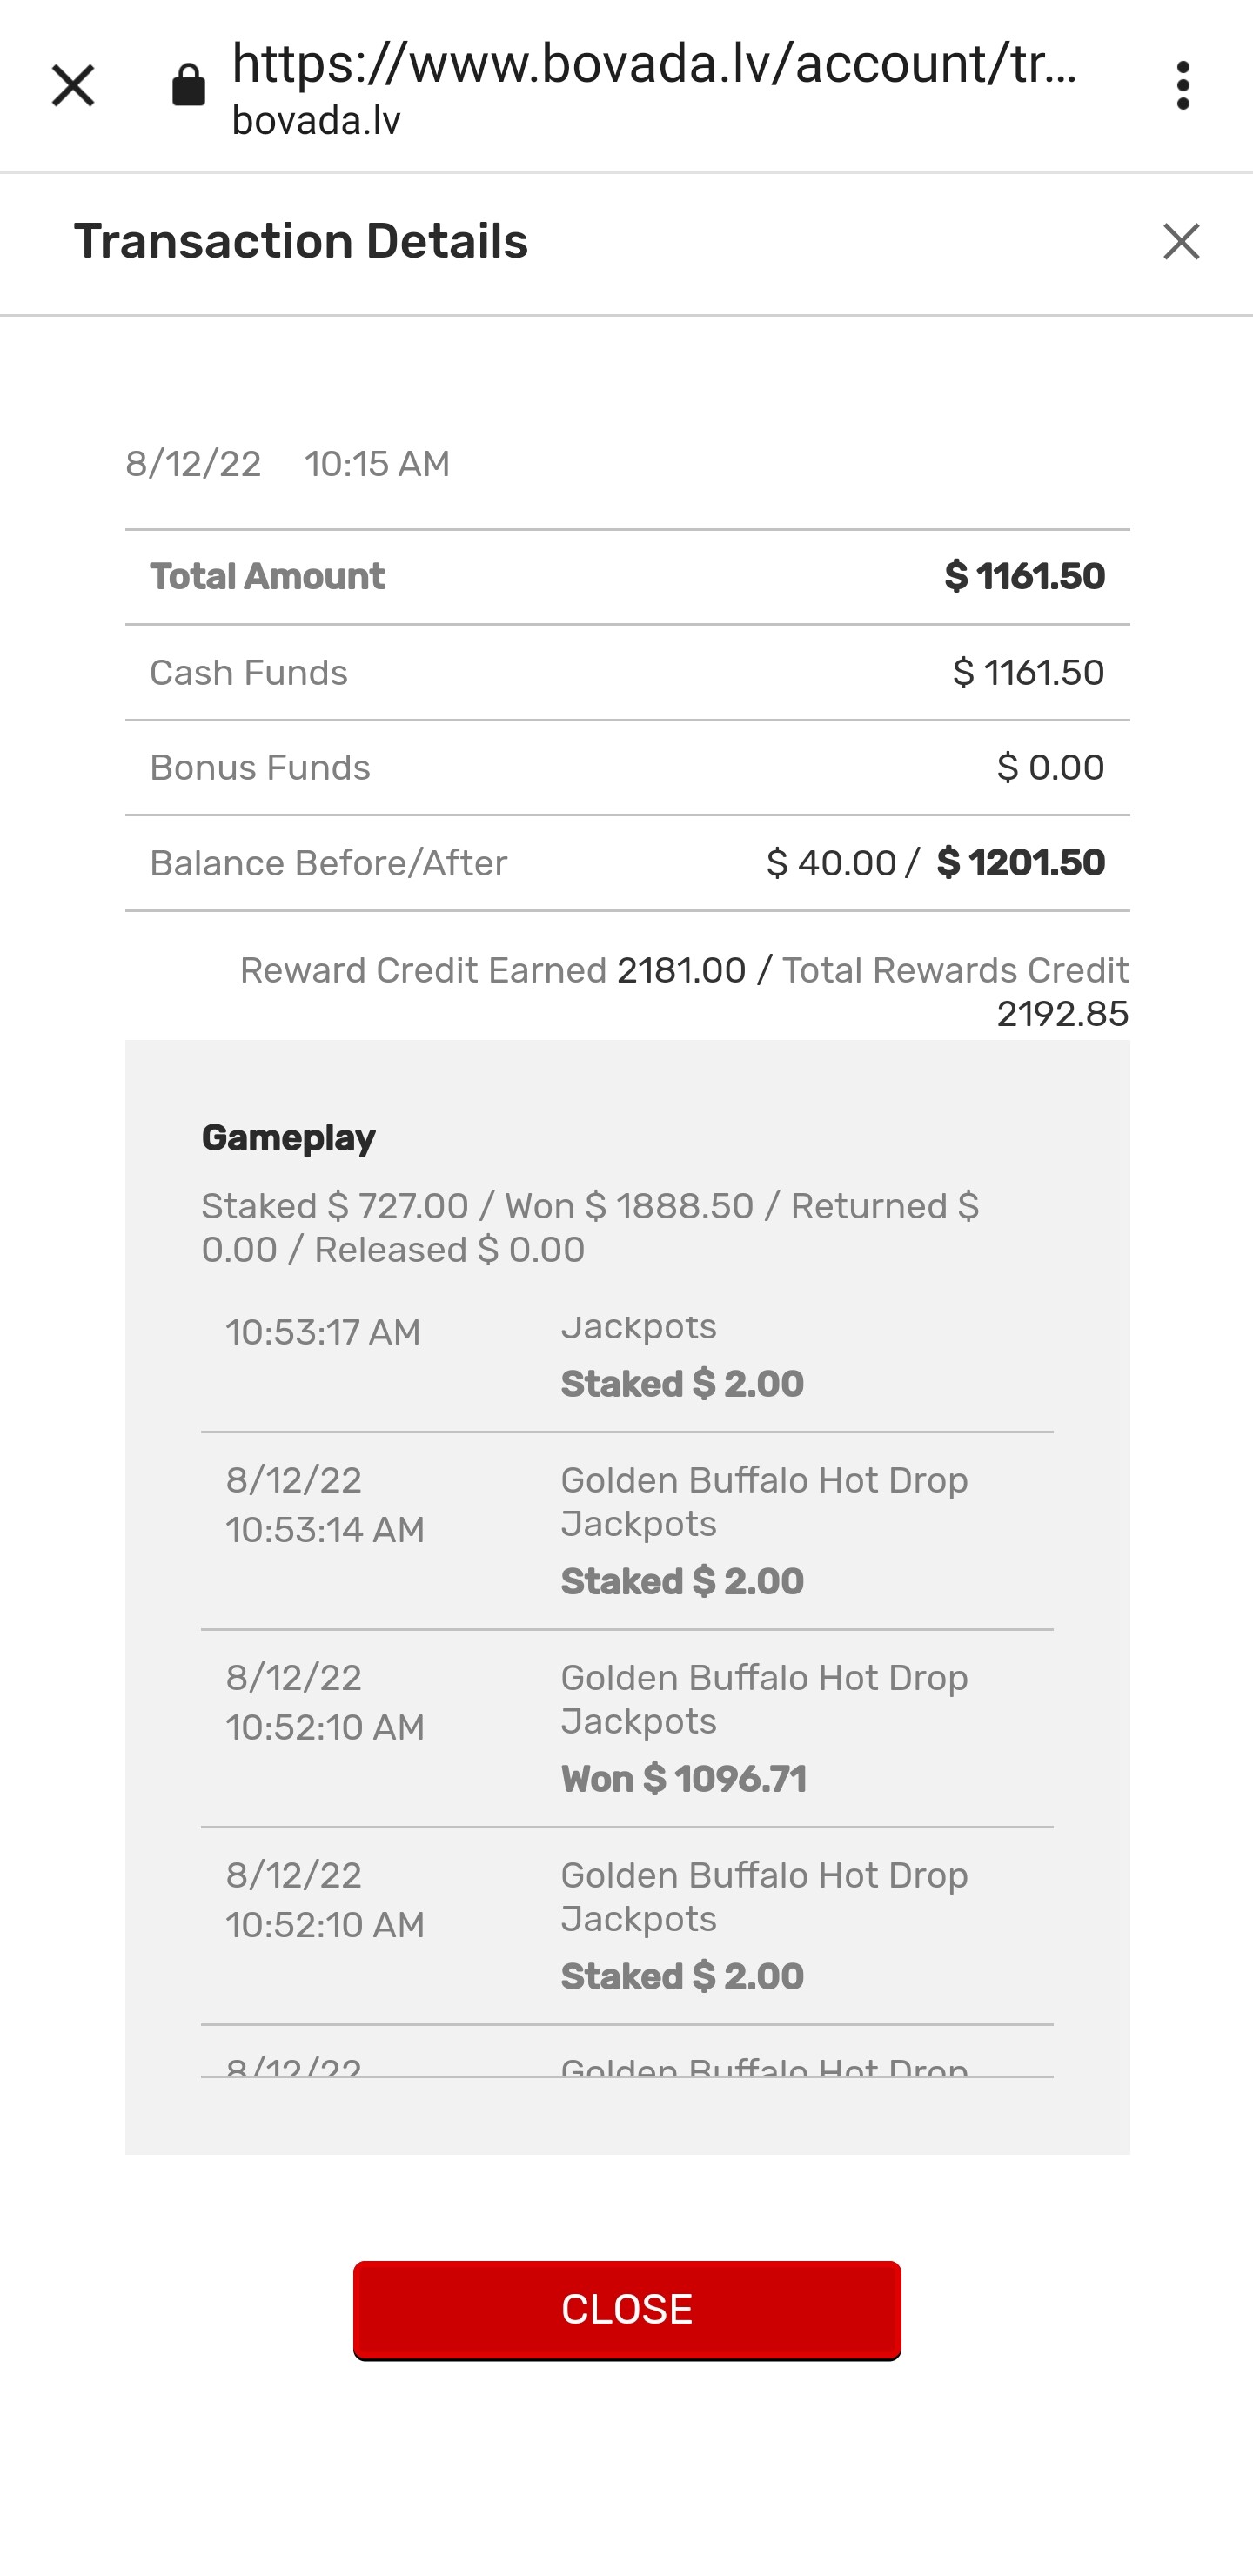
Task: Select the 10:53:14 AM staked entry
Action: tap(627, 1531)
